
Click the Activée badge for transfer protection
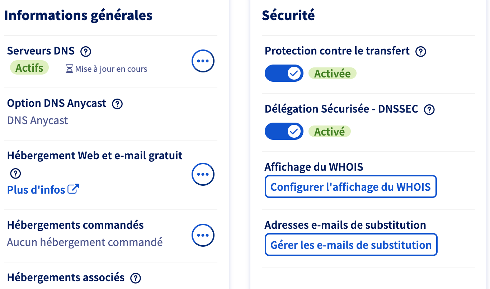point(333,74)
